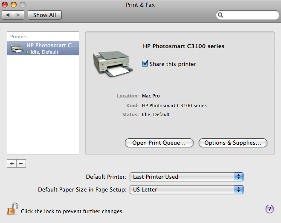Image resolution: width=281 pixels, height=223 pixels.
Task: Click the small printer icon in the list
Action: click(x=17, y=48)
